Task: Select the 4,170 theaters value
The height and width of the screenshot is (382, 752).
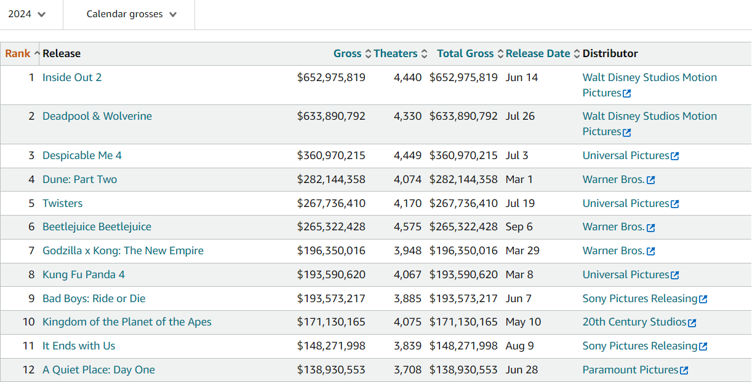Action: coord(407,203)
